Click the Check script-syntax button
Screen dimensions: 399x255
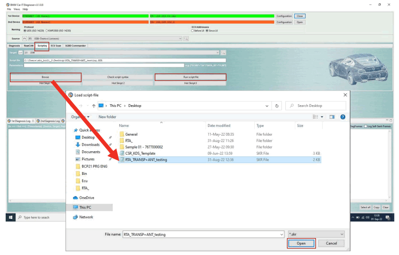pyautogui.click(x=118, y=77)
